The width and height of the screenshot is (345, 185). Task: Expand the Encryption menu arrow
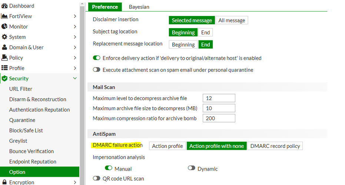click(75, 182)
